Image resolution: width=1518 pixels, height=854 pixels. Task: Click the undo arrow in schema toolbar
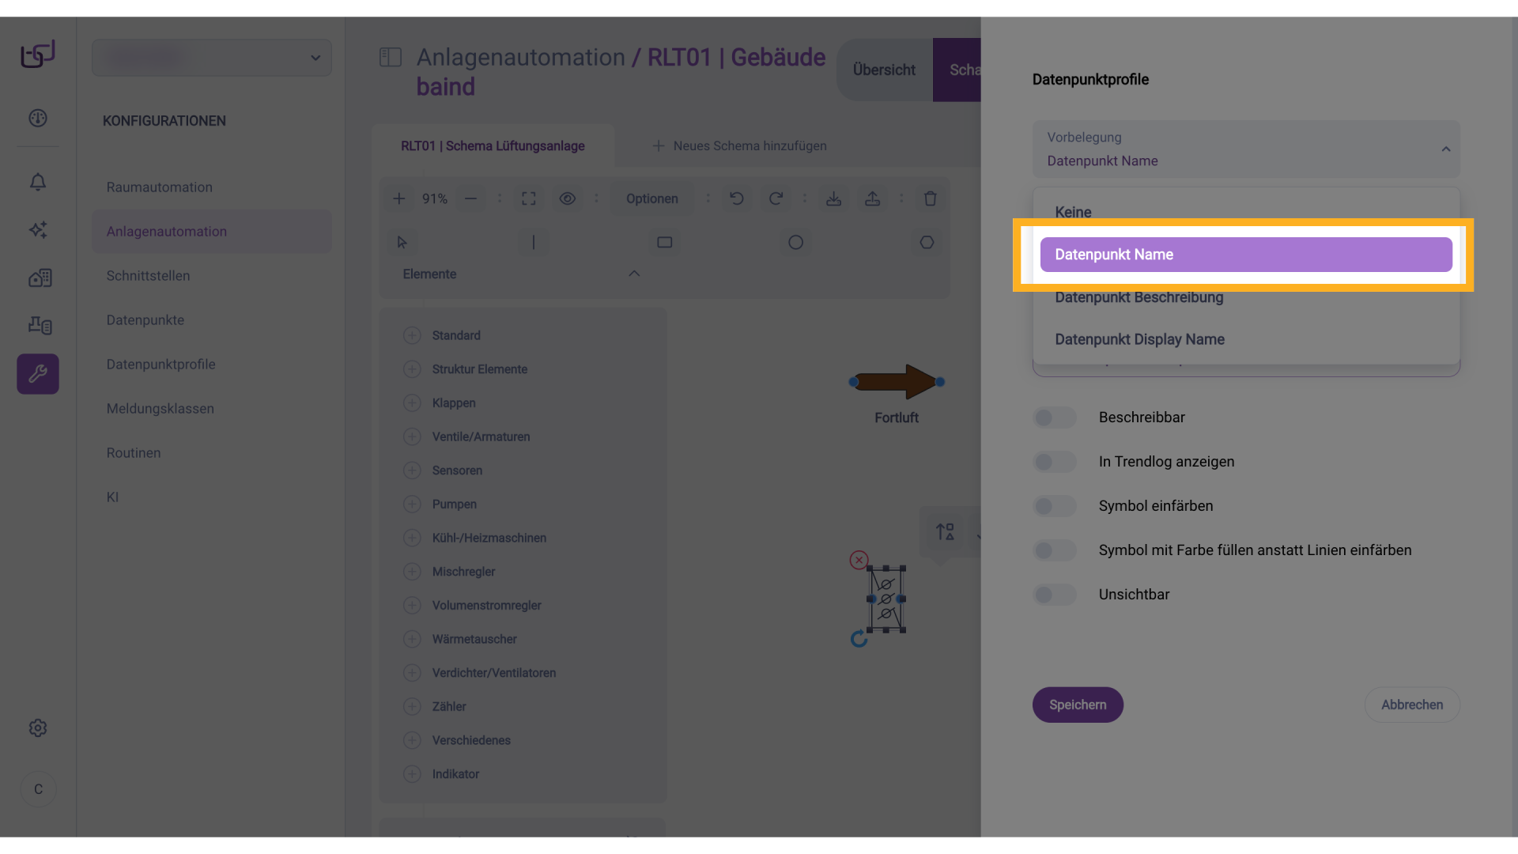[x=736, y=198]
